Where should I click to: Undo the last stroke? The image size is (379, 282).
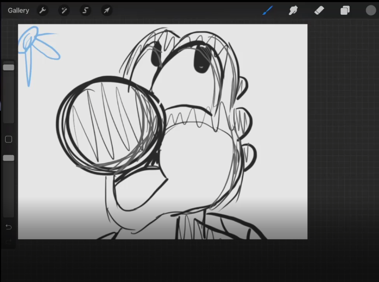click(8, 227)
